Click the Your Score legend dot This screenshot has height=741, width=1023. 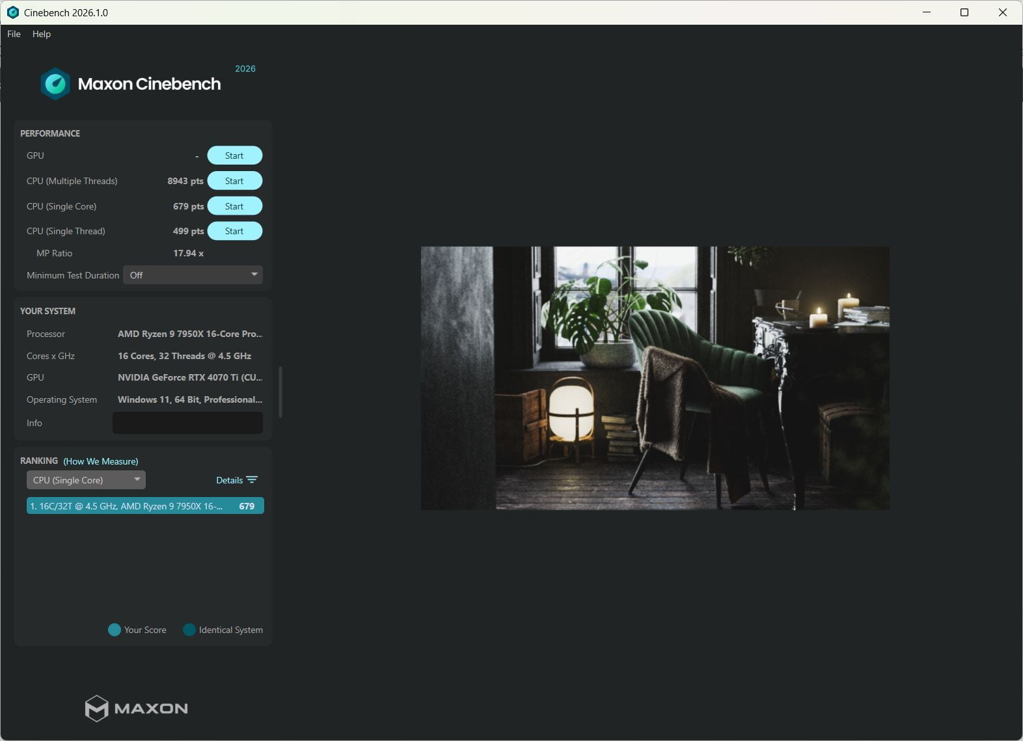pyautogui.click(x=114, y=630)
